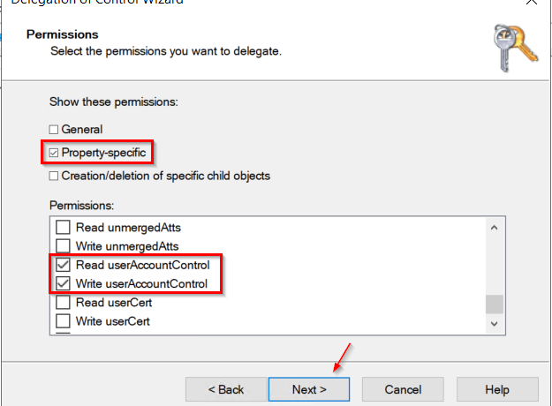The width and height of the screenshot is (552, 406).
Task: Tick the Read unmergedAtts permission
Action: tap(63, 228)
